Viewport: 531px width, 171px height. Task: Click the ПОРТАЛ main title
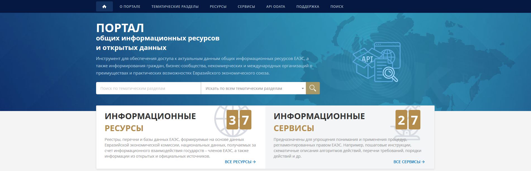coord(120,28)
